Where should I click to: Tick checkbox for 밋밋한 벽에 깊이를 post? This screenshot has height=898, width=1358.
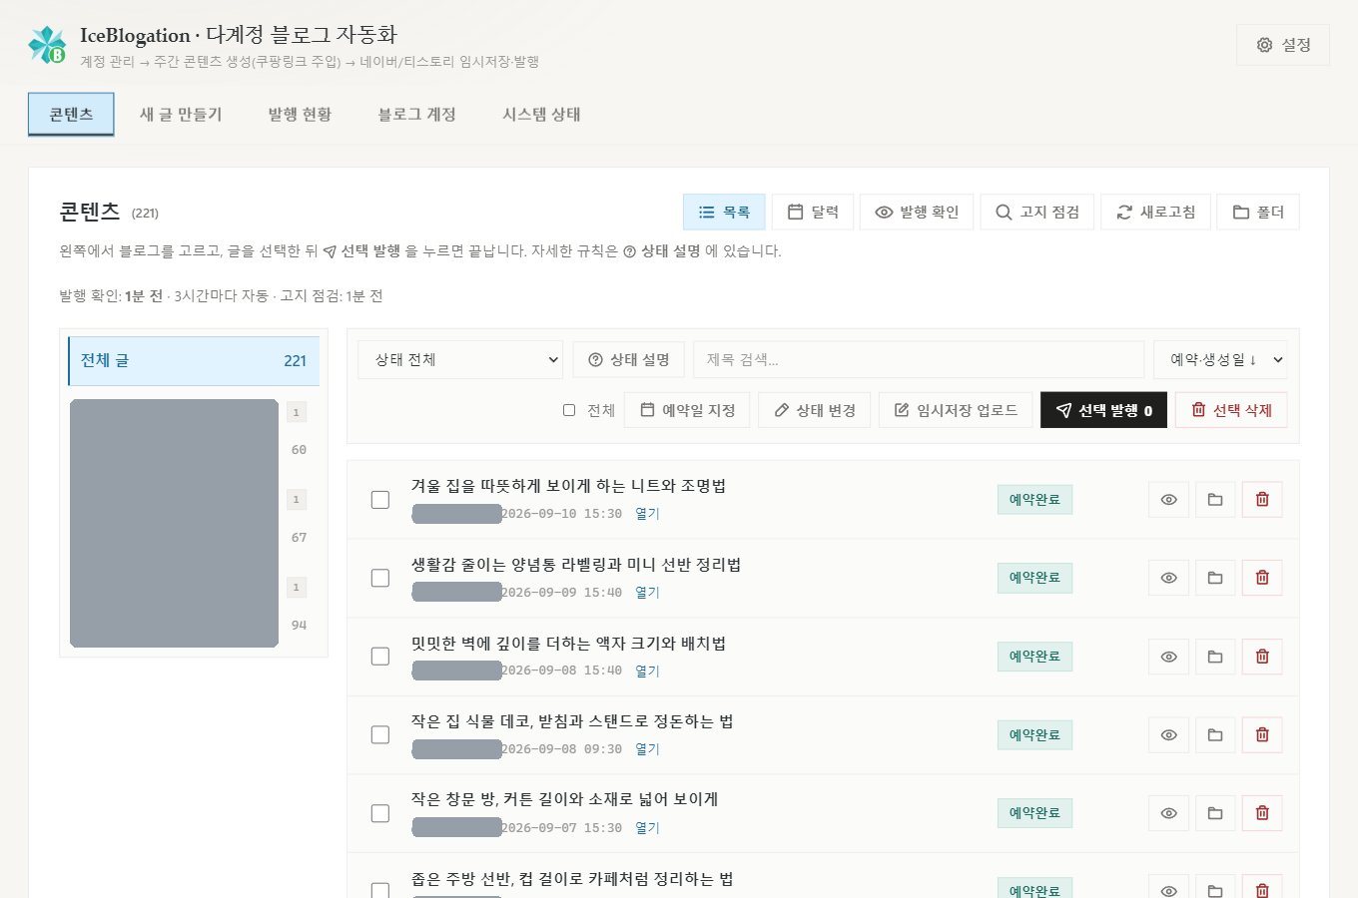pyautogui.click(x=380, y=657)
